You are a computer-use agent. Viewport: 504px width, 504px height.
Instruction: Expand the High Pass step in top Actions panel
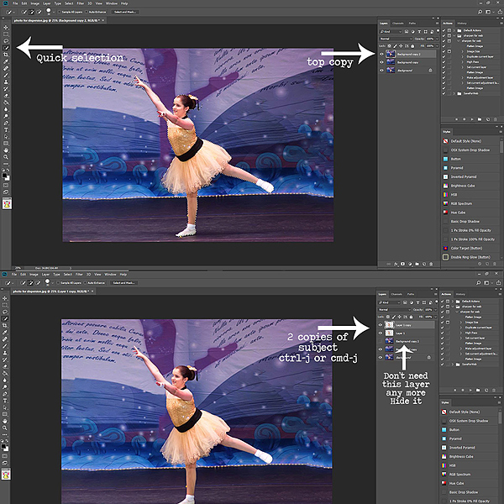463,61
